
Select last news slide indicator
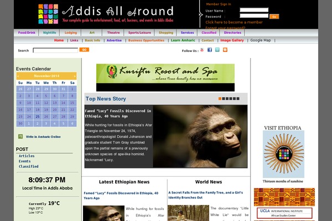(238, 99)
